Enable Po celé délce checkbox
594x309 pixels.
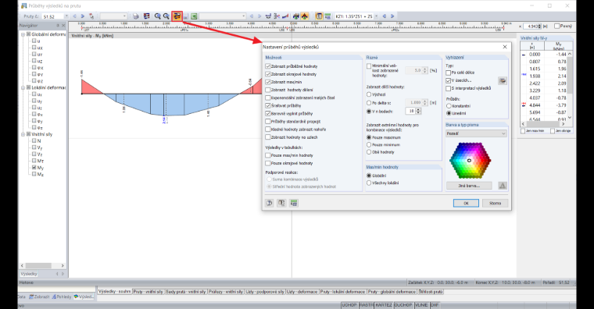tap(448, 73)
